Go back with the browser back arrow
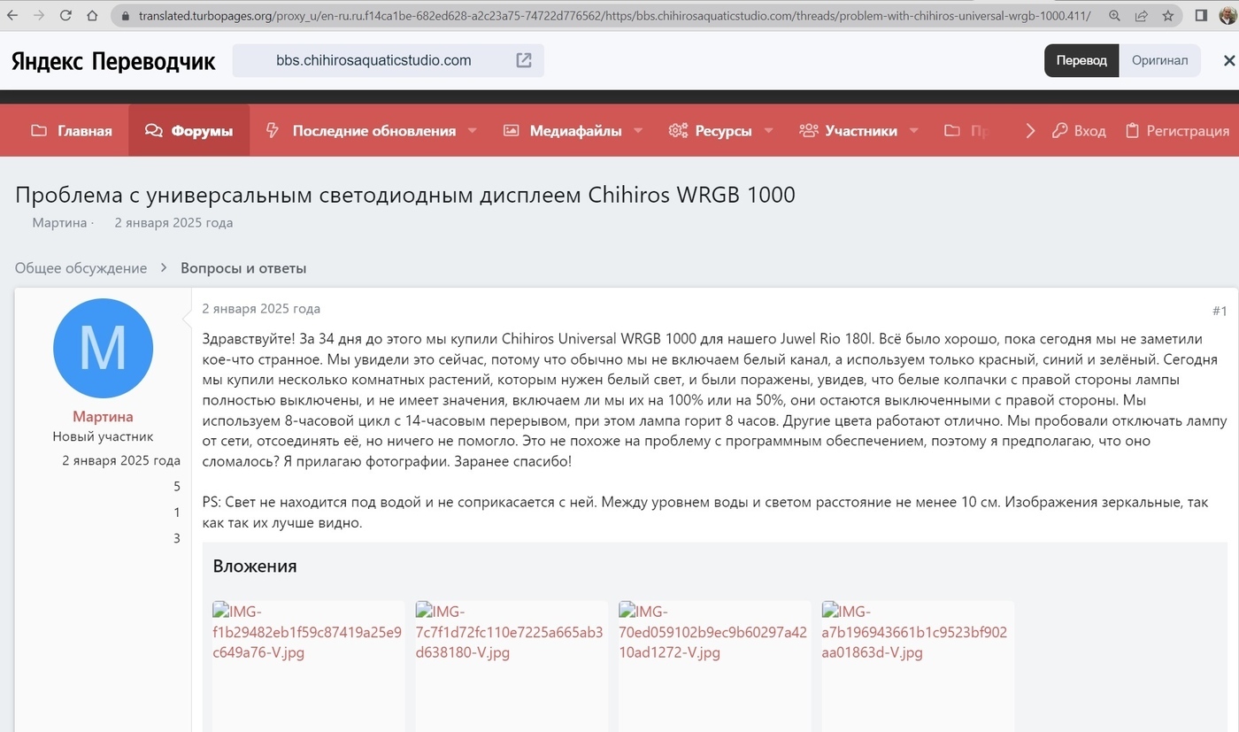1239x732 pixels. pos(12,16)
